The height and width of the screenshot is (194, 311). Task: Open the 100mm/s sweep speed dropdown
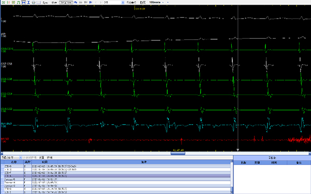tap(163, 3)
